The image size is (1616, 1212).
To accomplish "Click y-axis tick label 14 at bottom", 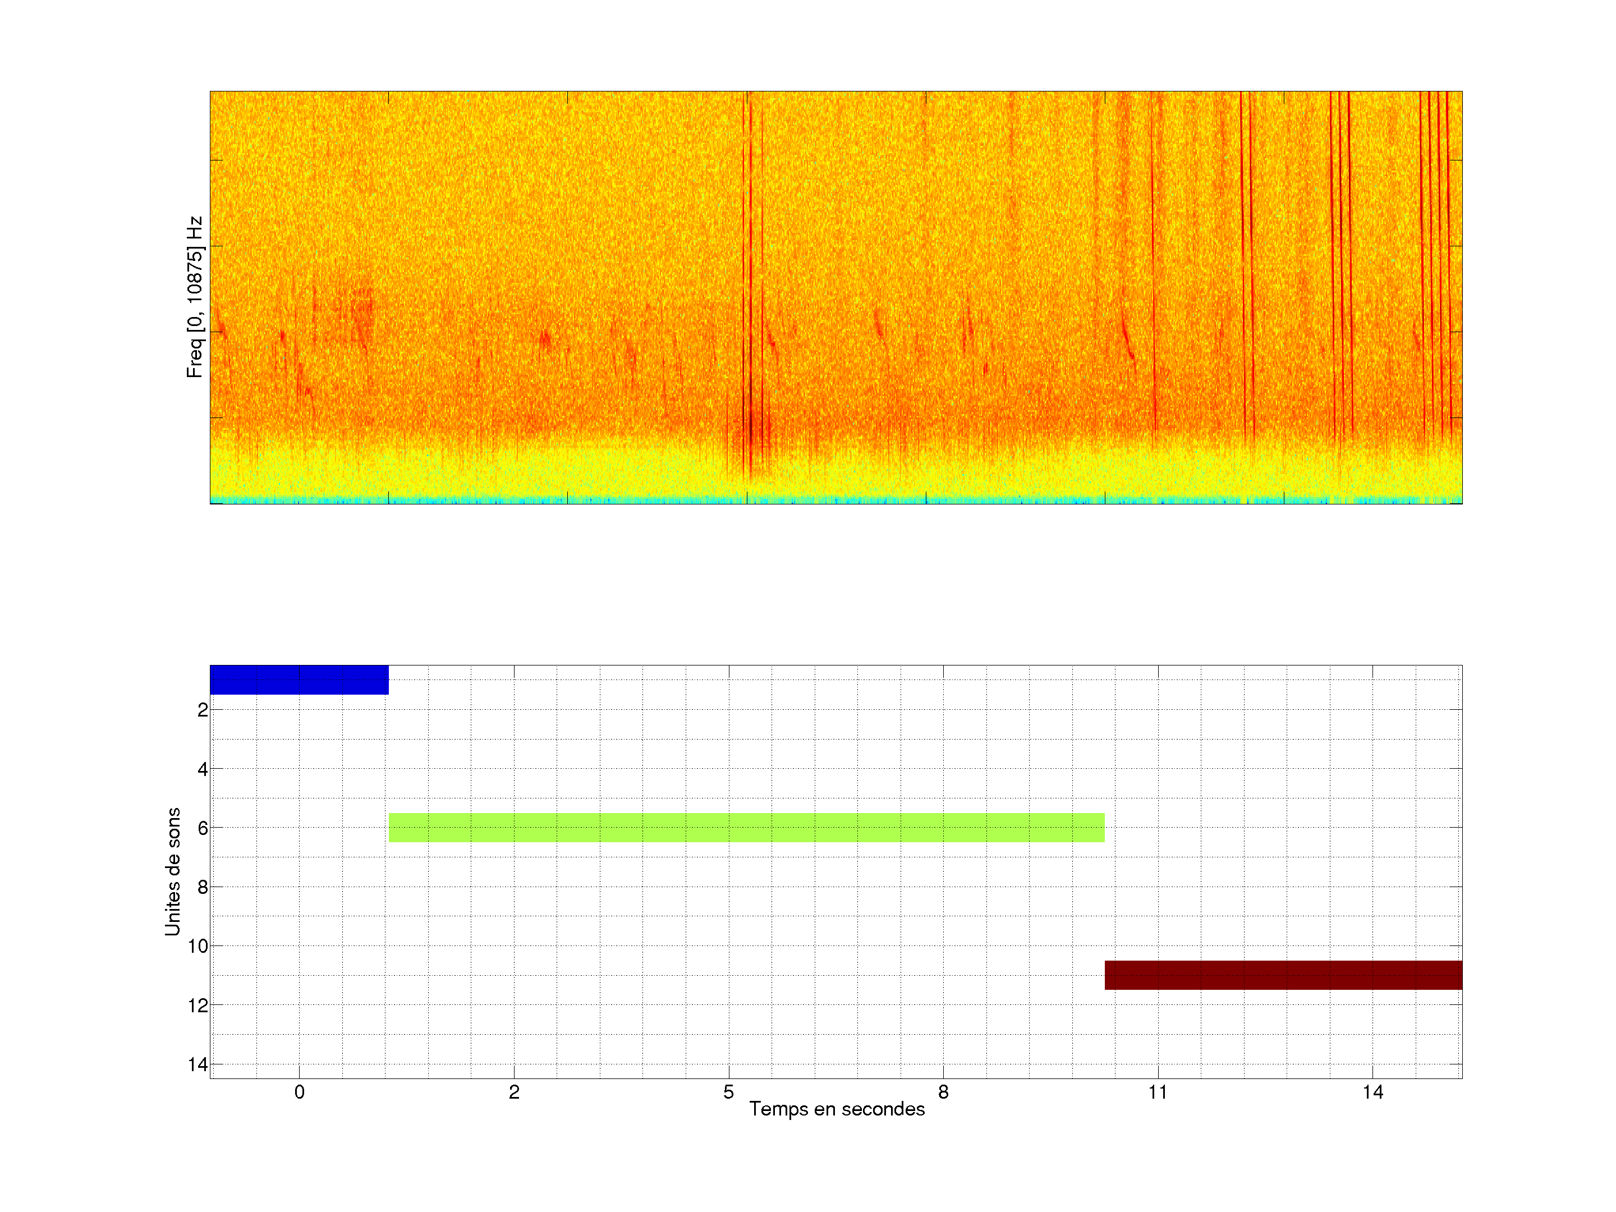I will (198, 1064).
